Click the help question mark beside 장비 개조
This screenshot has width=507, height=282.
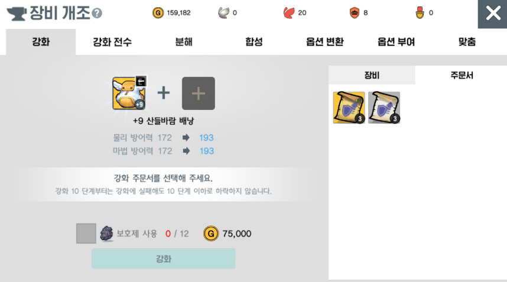point(97,13)
